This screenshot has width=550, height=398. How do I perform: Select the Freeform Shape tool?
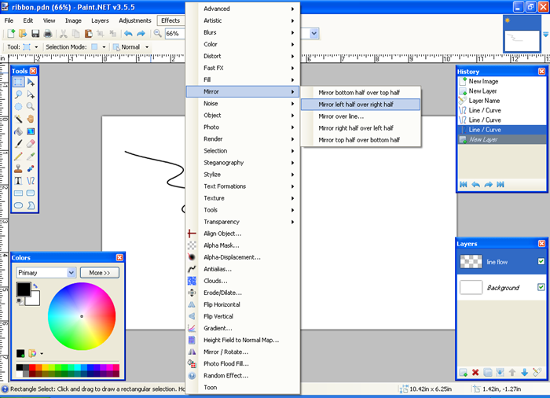[31, 205]
